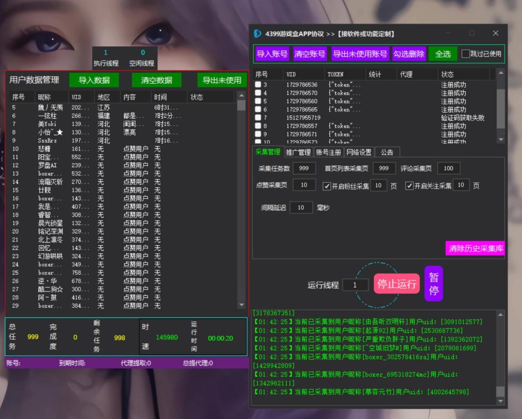Click the 间隔延迟 milliseconds input field
522x419 pixels.
301,207
